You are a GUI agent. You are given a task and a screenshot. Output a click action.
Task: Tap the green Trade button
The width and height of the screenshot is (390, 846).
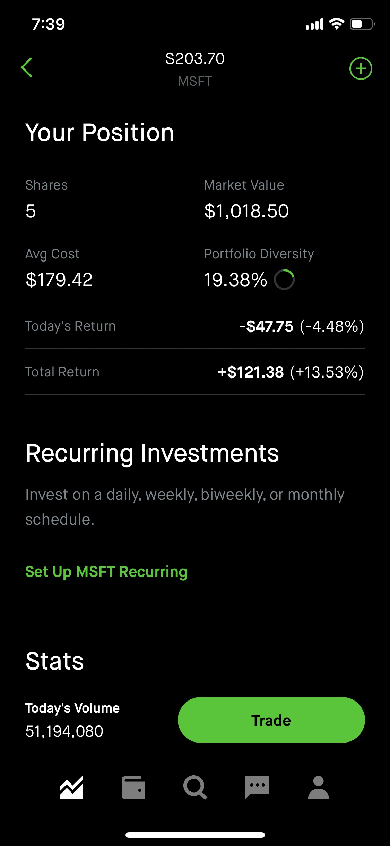coord(271,720)
